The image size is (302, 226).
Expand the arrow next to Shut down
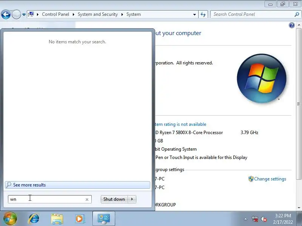click(132, 199)
